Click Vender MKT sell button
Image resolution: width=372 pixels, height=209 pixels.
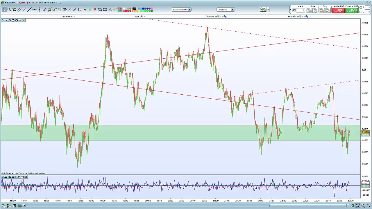pyautogui.click(x=338, y=11)
